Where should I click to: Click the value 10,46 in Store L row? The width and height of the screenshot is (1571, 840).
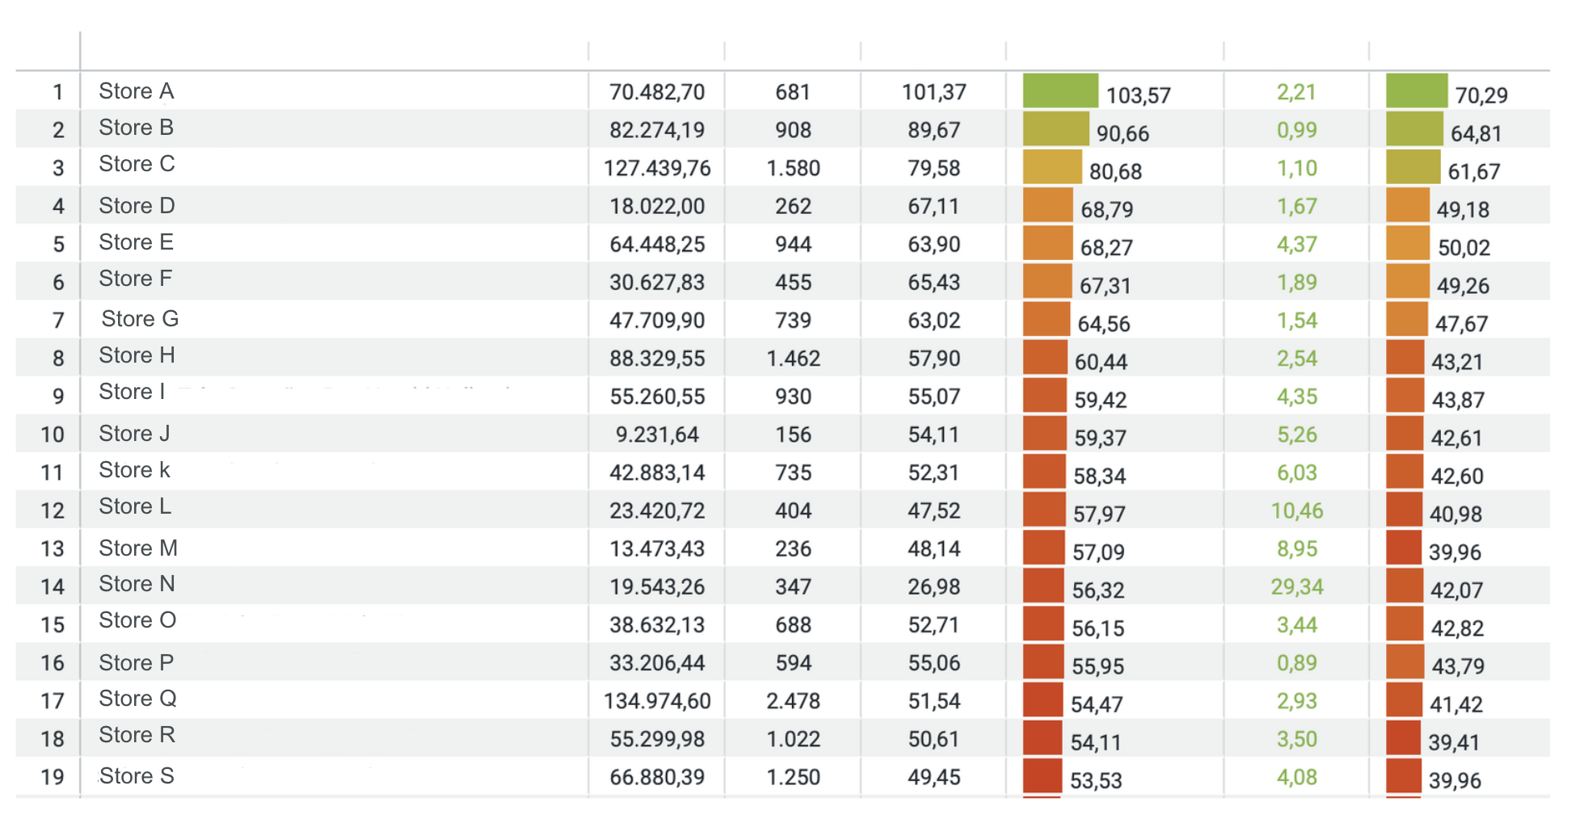click(1296, 510)
